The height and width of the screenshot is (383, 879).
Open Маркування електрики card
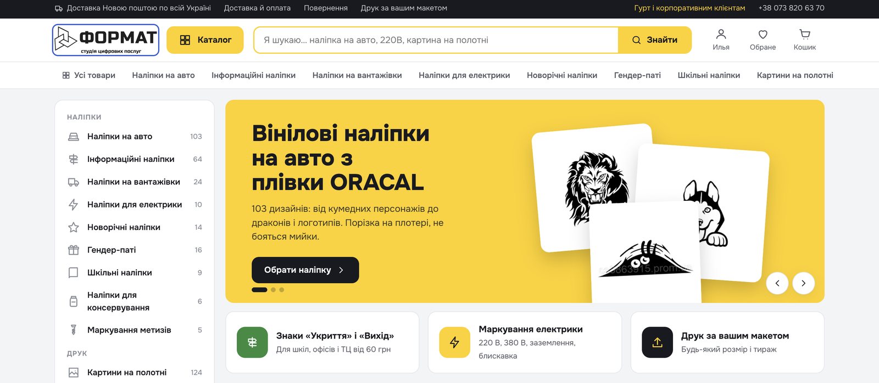click(525, 342)
